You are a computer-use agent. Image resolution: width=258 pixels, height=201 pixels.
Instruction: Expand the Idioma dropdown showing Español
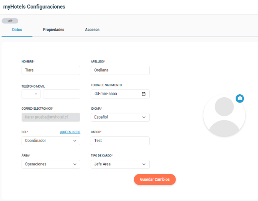pyautogui.click(x=120, y=117)
